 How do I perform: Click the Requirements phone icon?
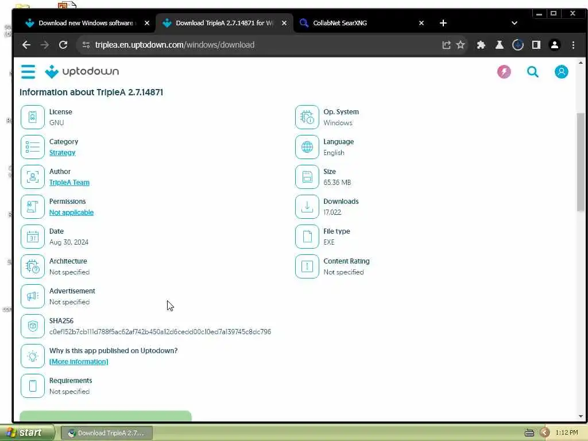tap(33, 386)
